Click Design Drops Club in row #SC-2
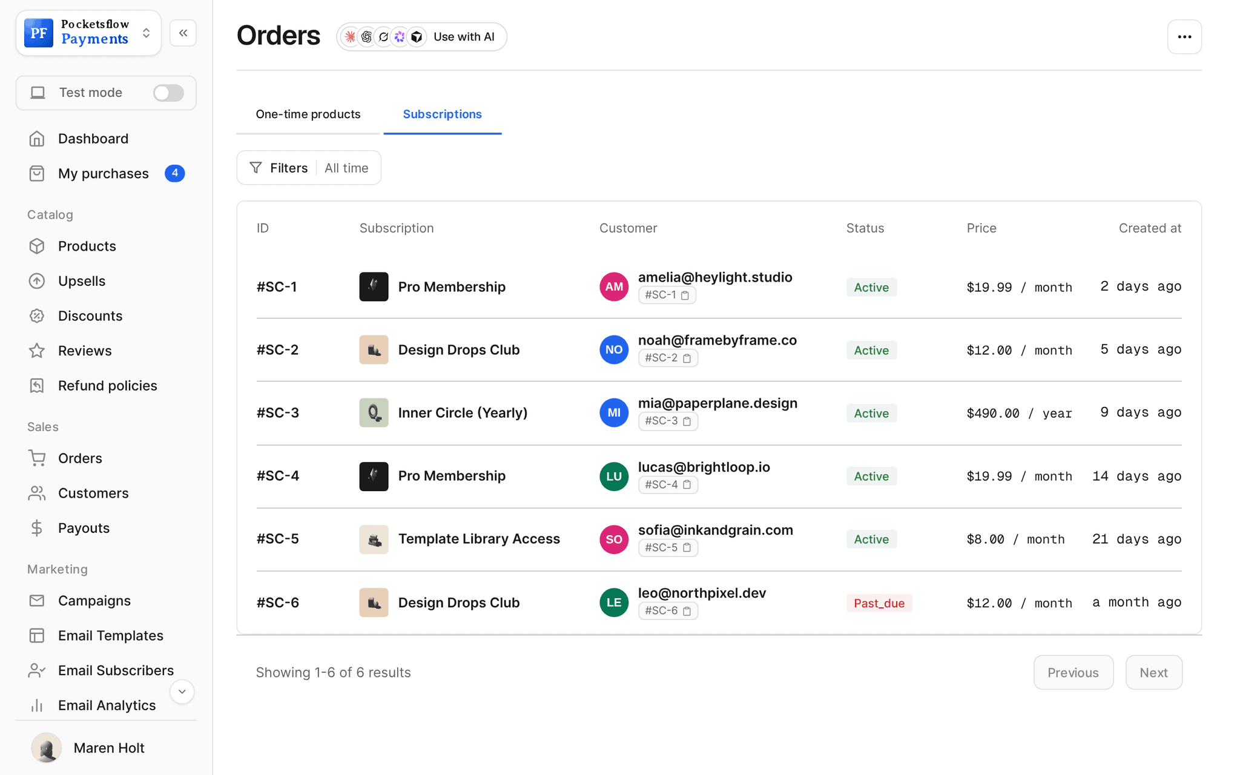1240x775 pixels. [458, 350]
